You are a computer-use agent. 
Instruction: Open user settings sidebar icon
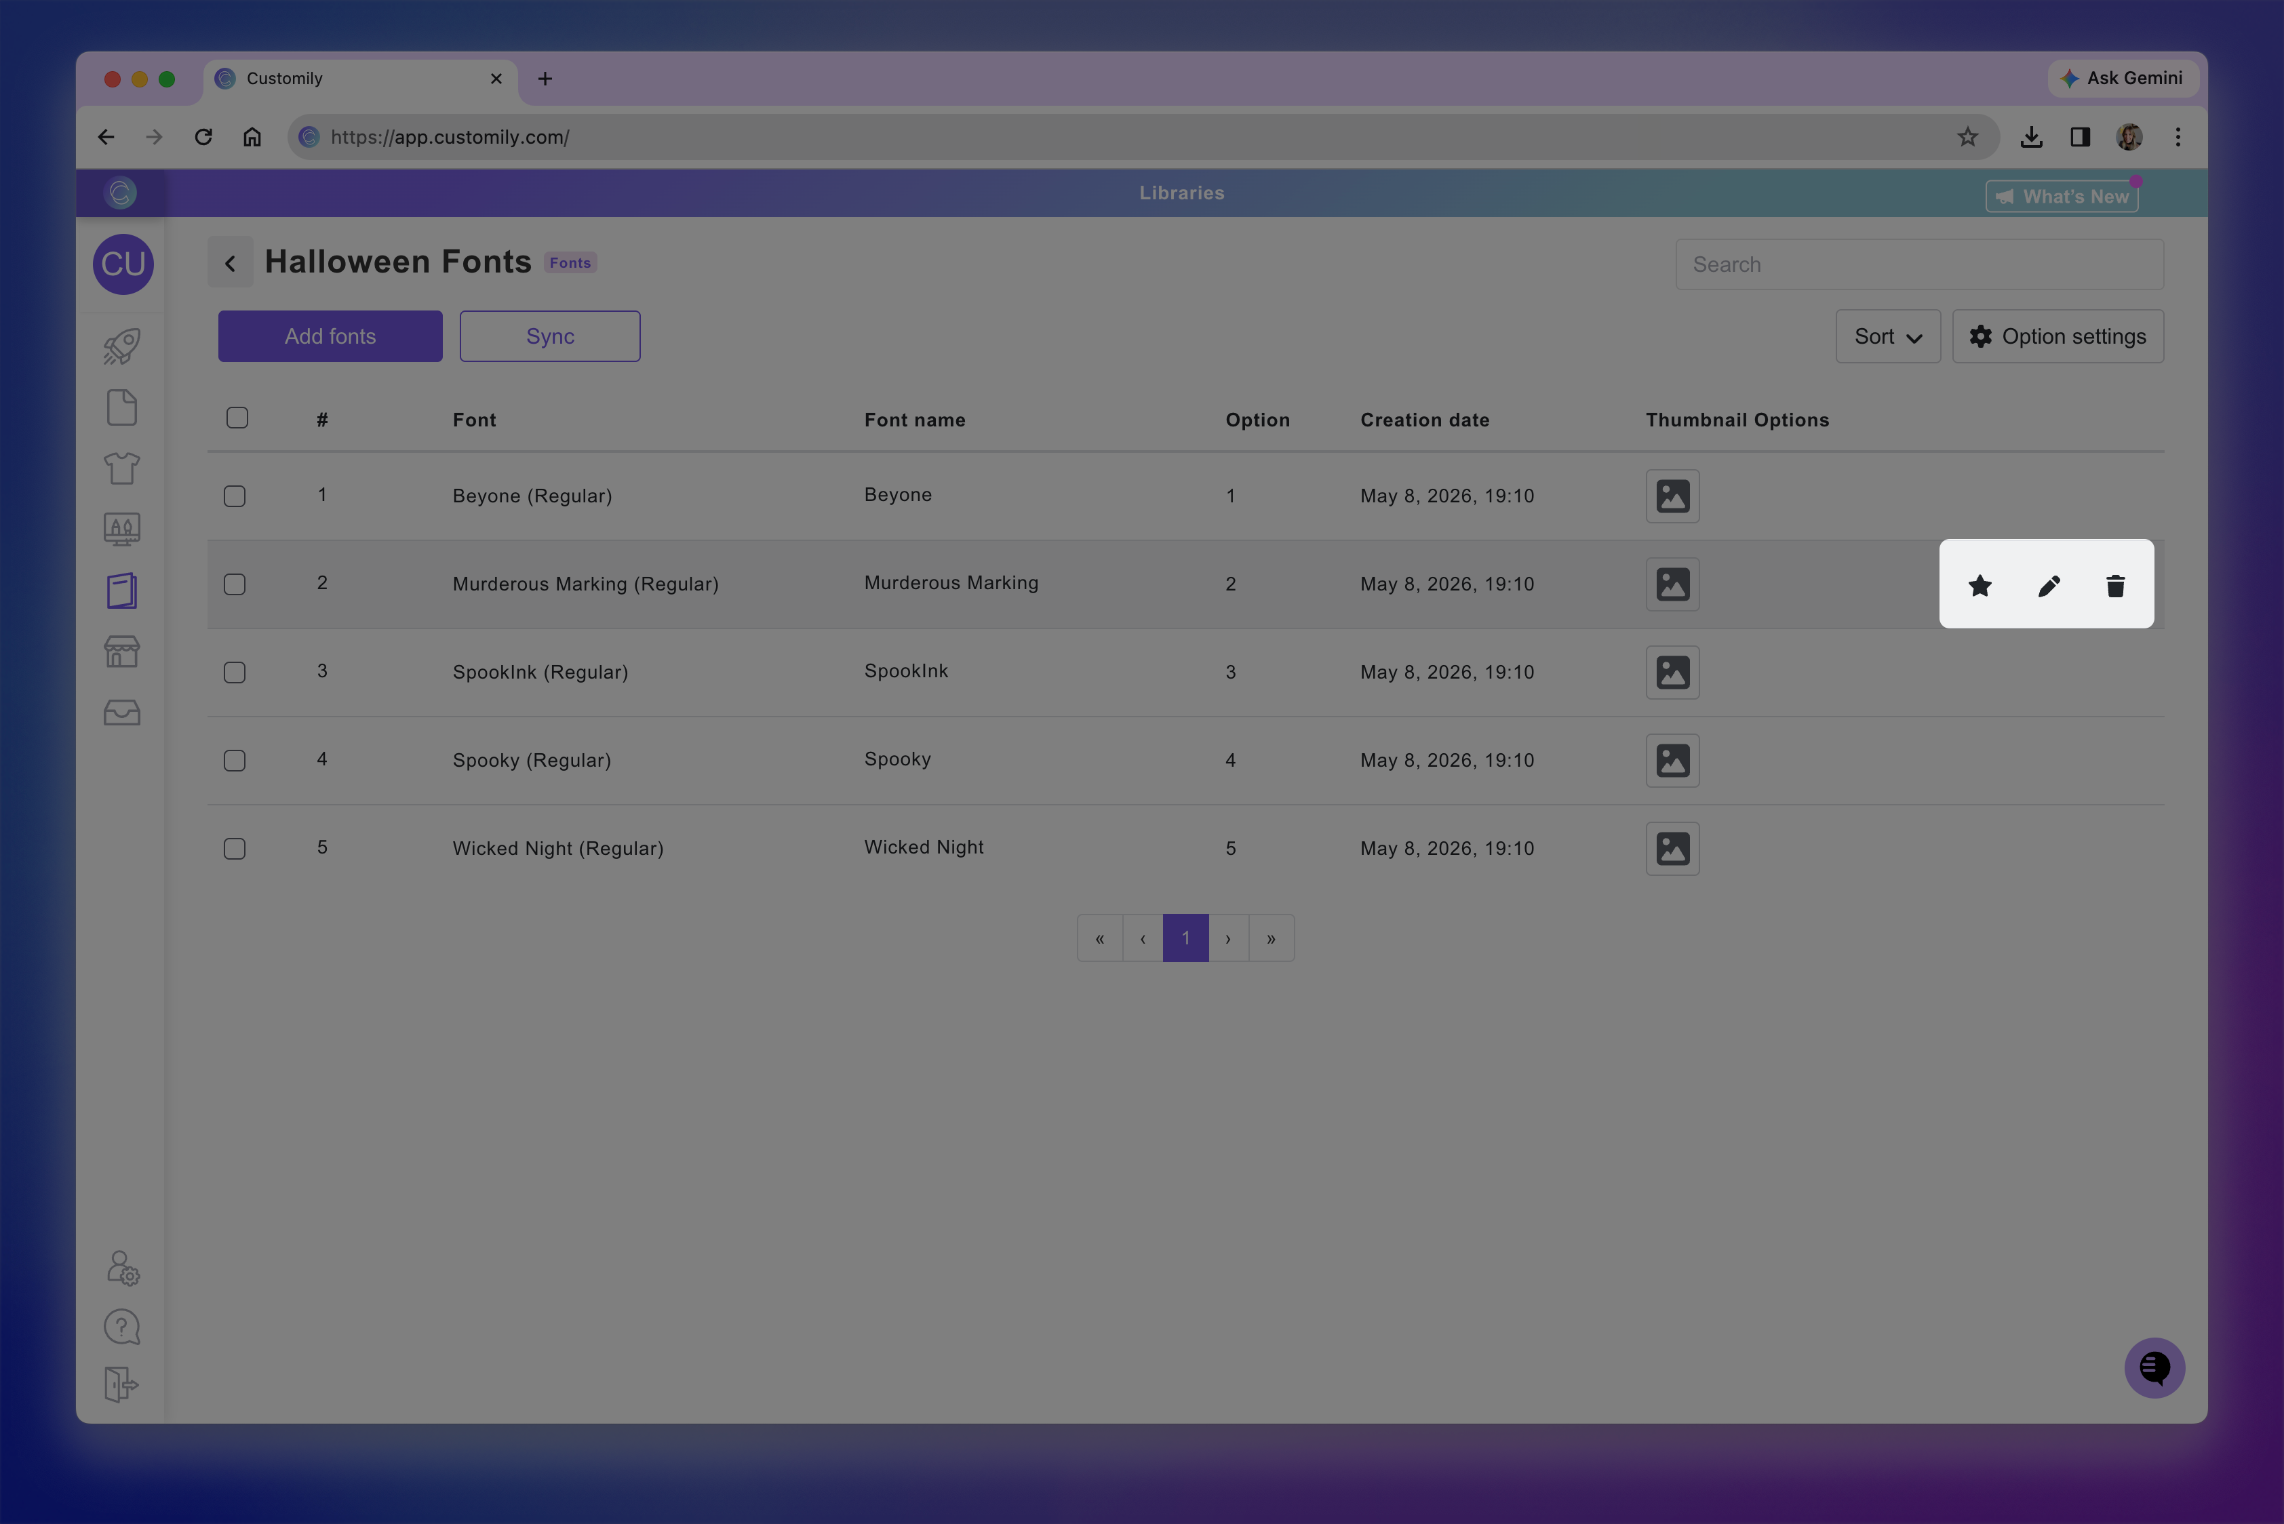click(123, 1268)
